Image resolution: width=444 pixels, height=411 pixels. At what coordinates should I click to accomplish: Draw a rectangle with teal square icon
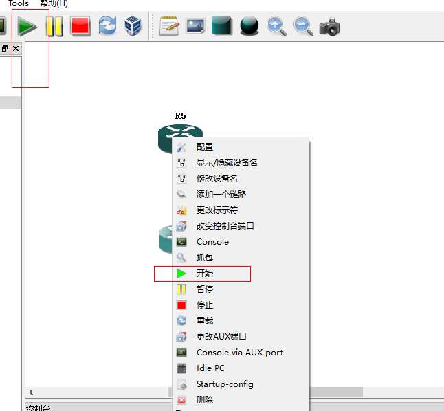click(x=222, y=26)
